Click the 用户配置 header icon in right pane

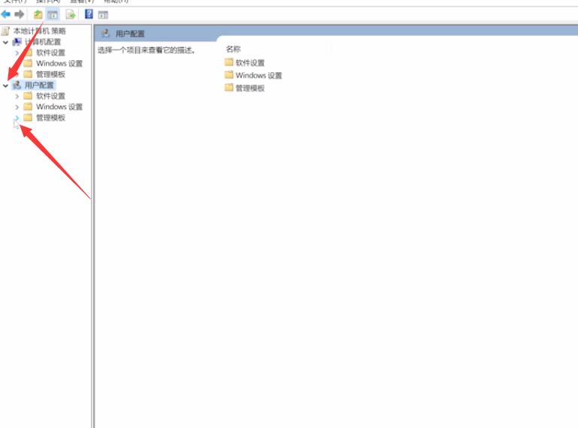(106, 34)
